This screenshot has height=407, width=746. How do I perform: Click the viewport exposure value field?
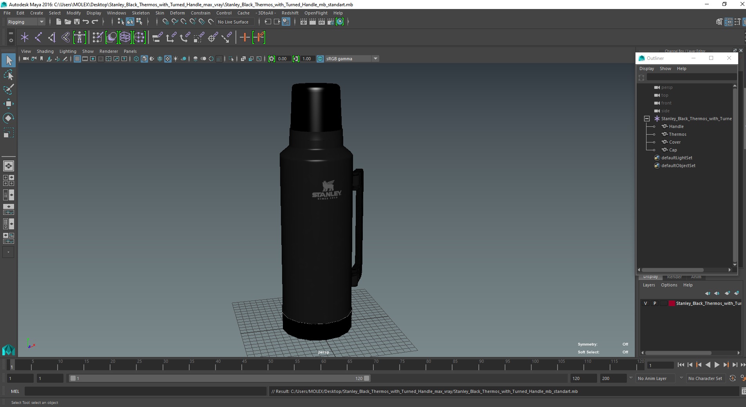284,59
